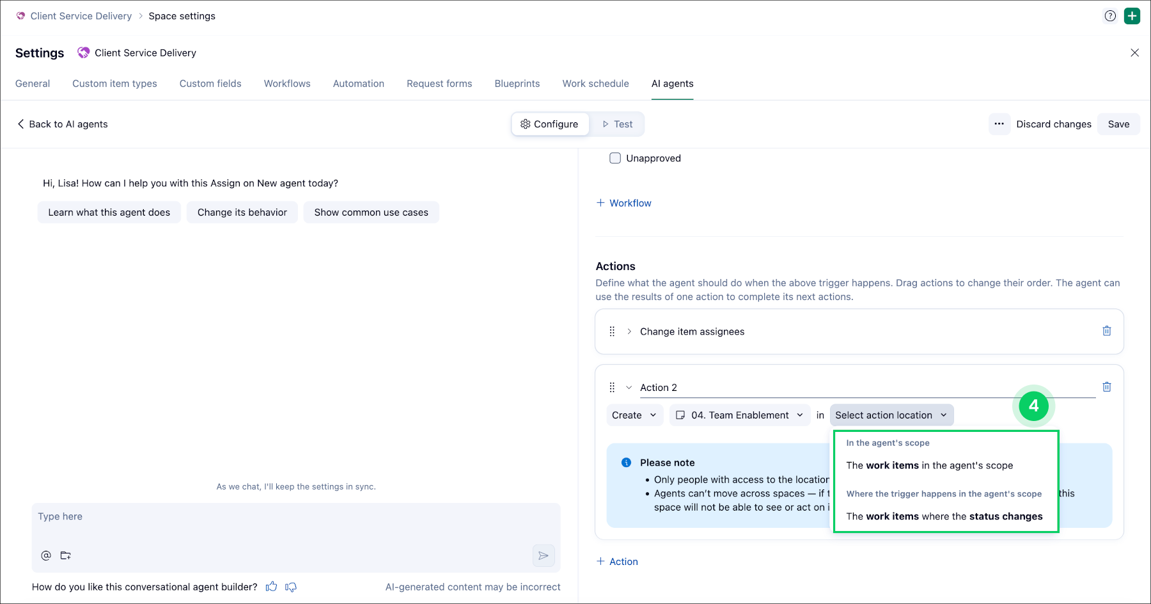The height and width of the screenshot is (604, 1151).
Task: Click the green plus create button
Action: 1132,16
